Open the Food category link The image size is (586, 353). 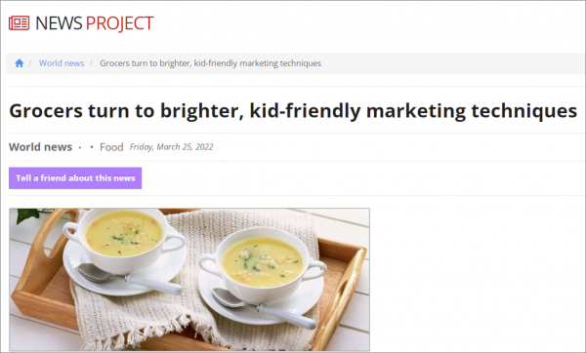(111, 147)
